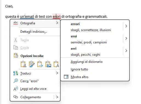Screen dimensions: 141x104
Task: Click the word ortografia in the message
Action: click(x=73, y=17)
